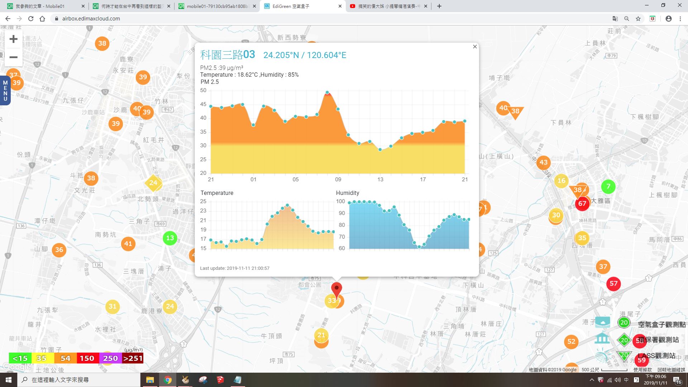Select the yellow 21 sensor marker
The width and height of the screenshot is (688, 387).
pos(321,335)
